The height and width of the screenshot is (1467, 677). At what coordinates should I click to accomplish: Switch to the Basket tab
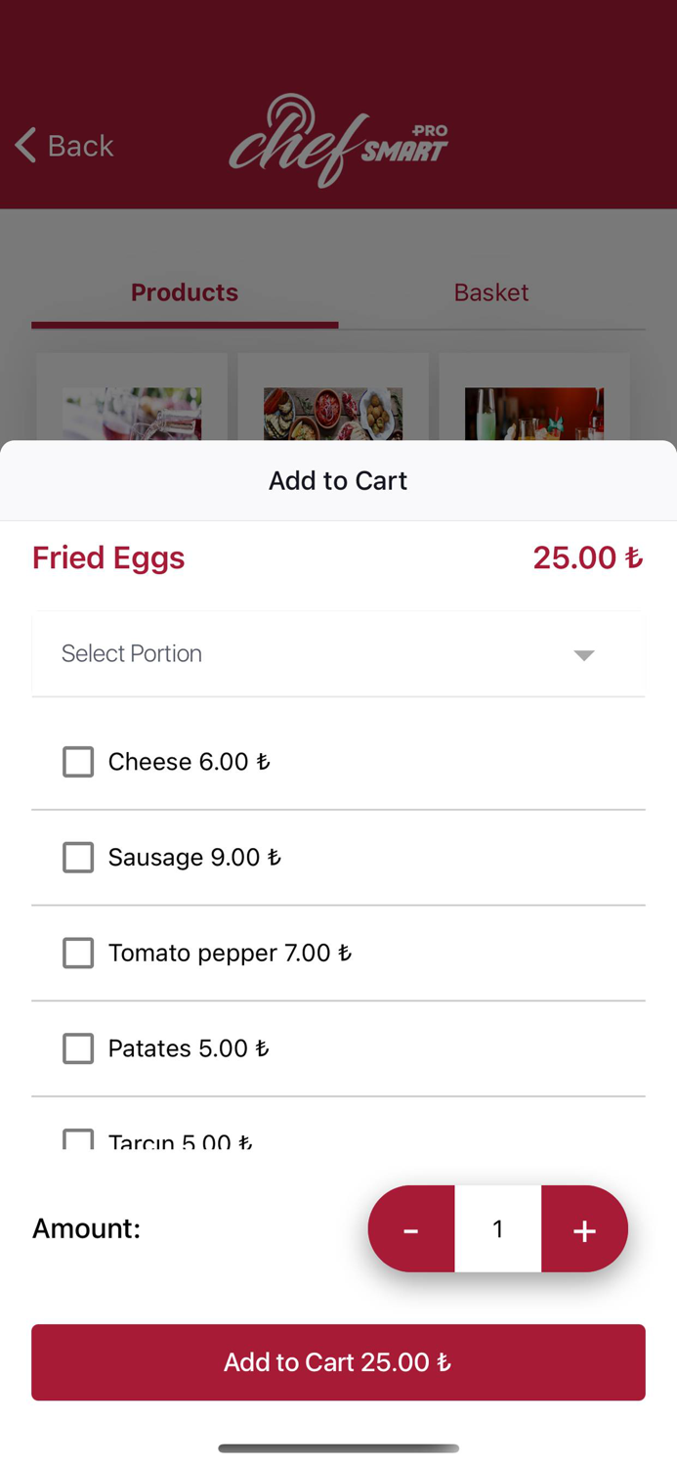click(x=490, y=291)
